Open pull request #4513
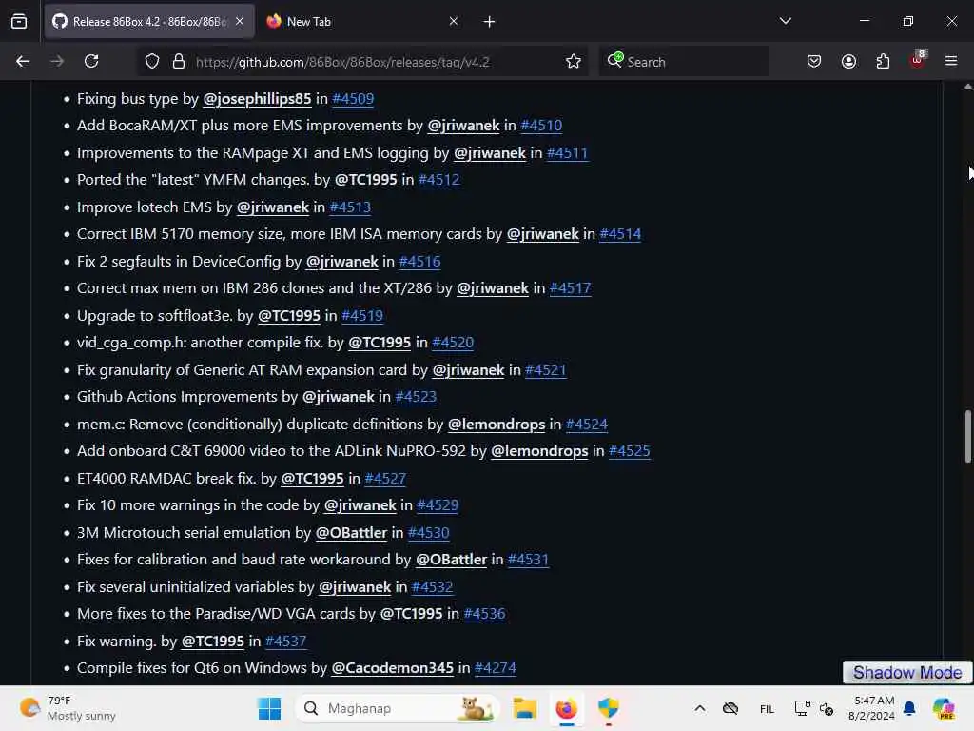974x731 pixels. 350,207
